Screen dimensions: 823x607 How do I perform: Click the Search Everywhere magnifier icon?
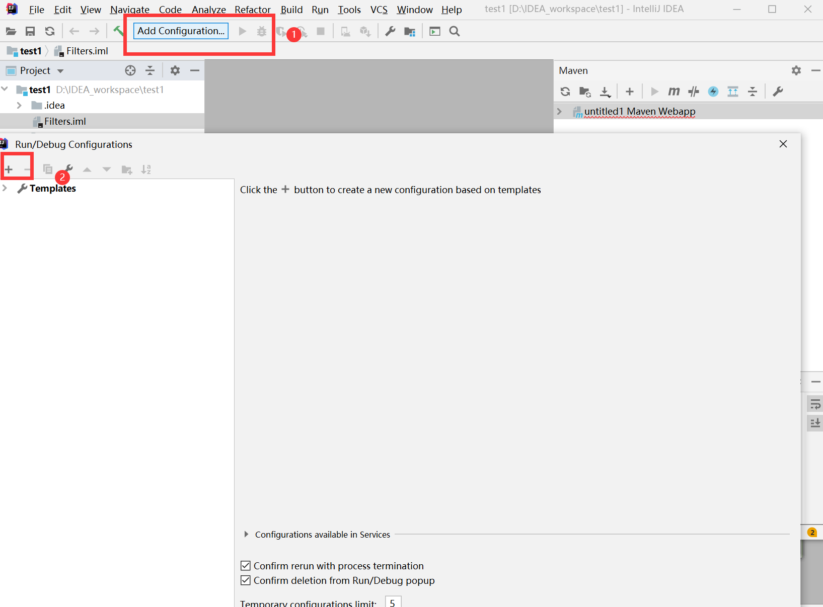pyautogui.click(x=455, y=31)
